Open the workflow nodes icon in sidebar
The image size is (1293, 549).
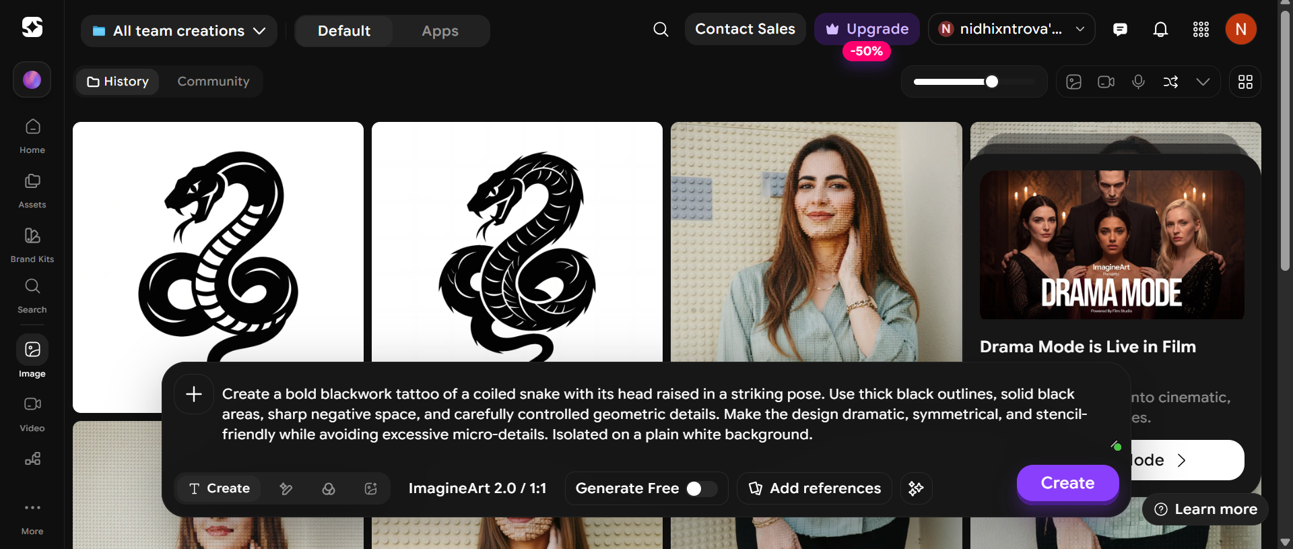click(32, 459)
